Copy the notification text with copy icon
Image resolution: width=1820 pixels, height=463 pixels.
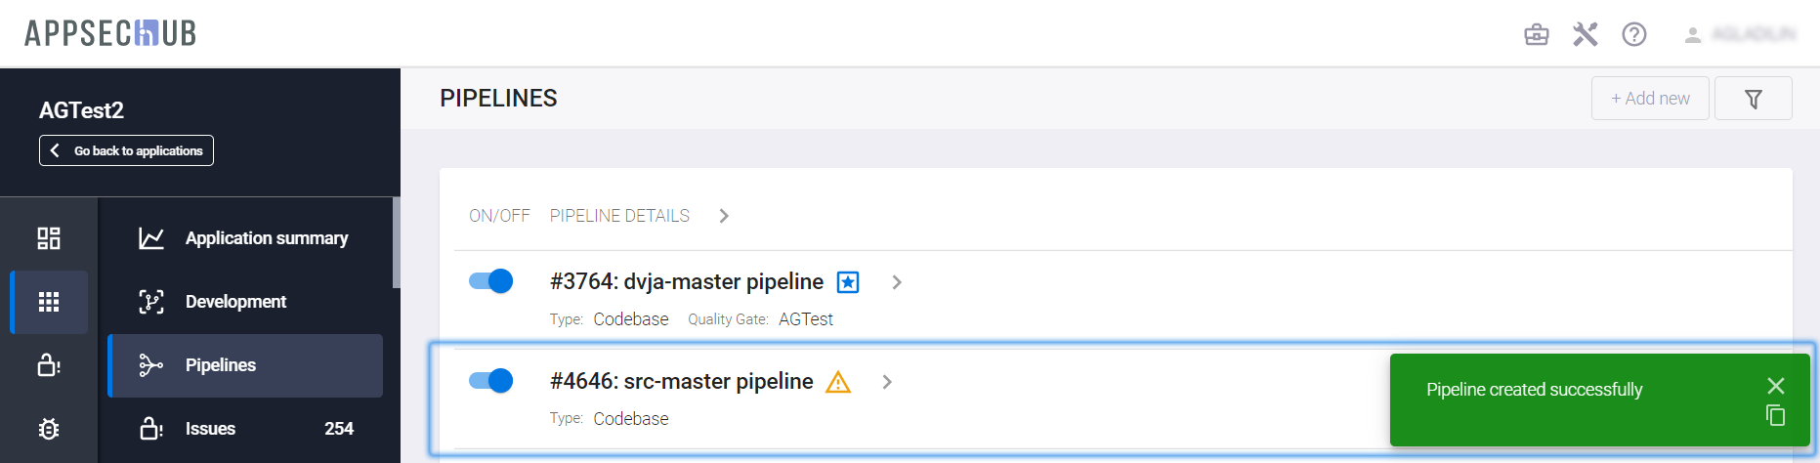1775,416
